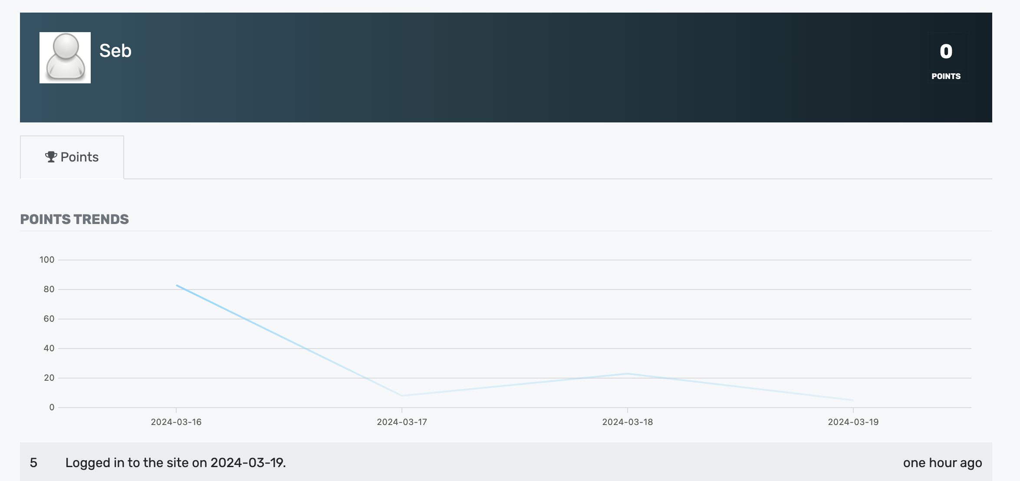Click the POINTS label under the counter

click(x=946, y=76)
